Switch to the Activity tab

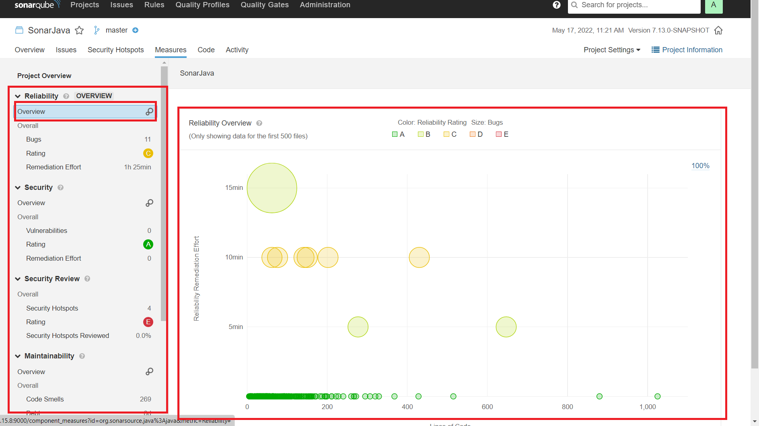click(x=237, y=50)
